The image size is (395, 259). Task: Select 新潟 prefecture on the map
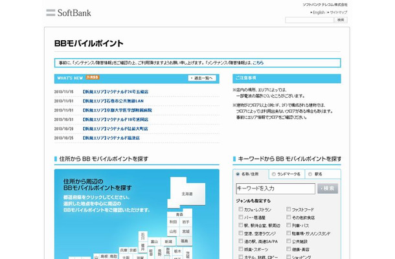(168, 242)
